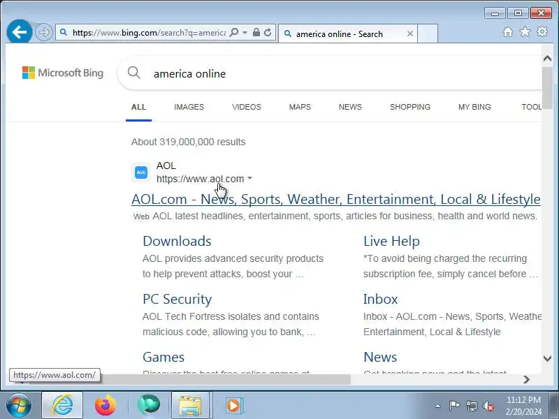Expand the arrow next to aol.com URL
559x419 pixels.
coord(249,178)
